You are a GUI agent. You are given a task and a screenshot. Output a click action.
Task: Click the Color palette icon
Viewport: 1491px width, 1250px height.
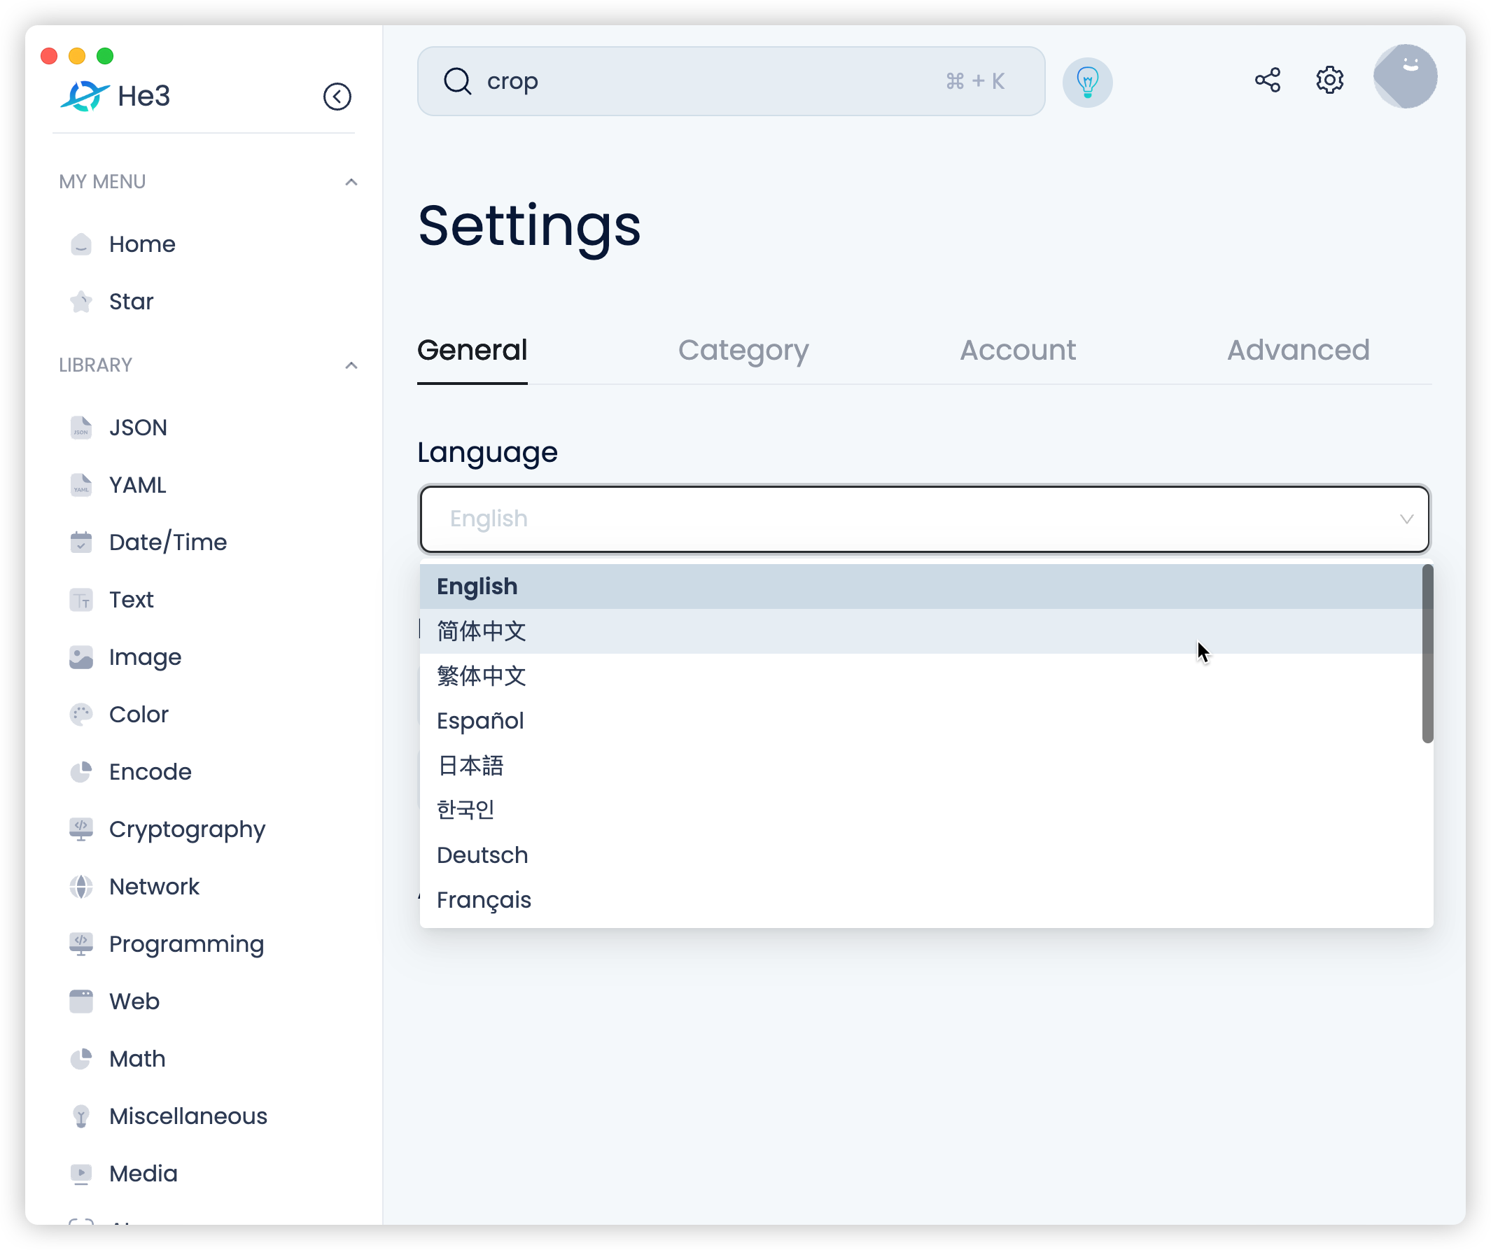coord(81,714)
